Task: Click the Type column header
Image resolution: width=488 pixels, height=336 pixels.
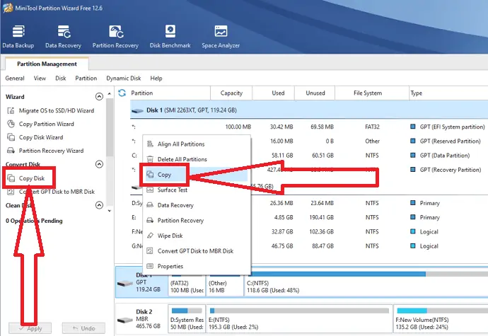Action: pos(448,93)
